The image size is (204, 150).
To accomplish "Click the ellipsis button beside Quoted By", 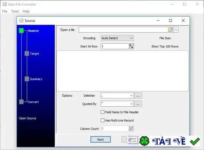I will pyautogui.click(x=138, y=104).
